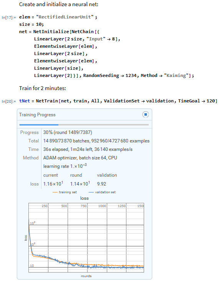Click the round loss value 1.14×10¹

[80, 184]
